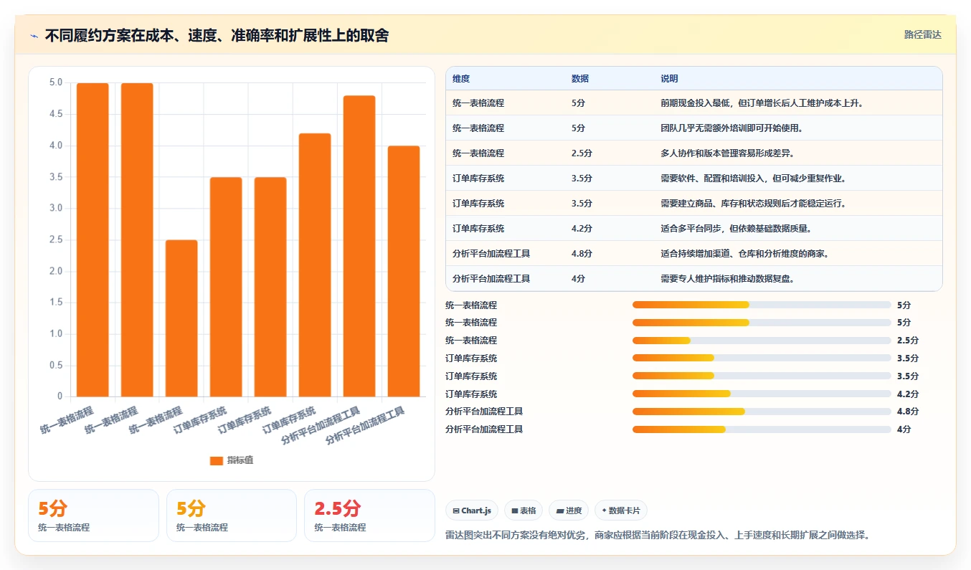Click the 4分 progress bar
This screenshot has height=570, width=971.
point(762,429)
